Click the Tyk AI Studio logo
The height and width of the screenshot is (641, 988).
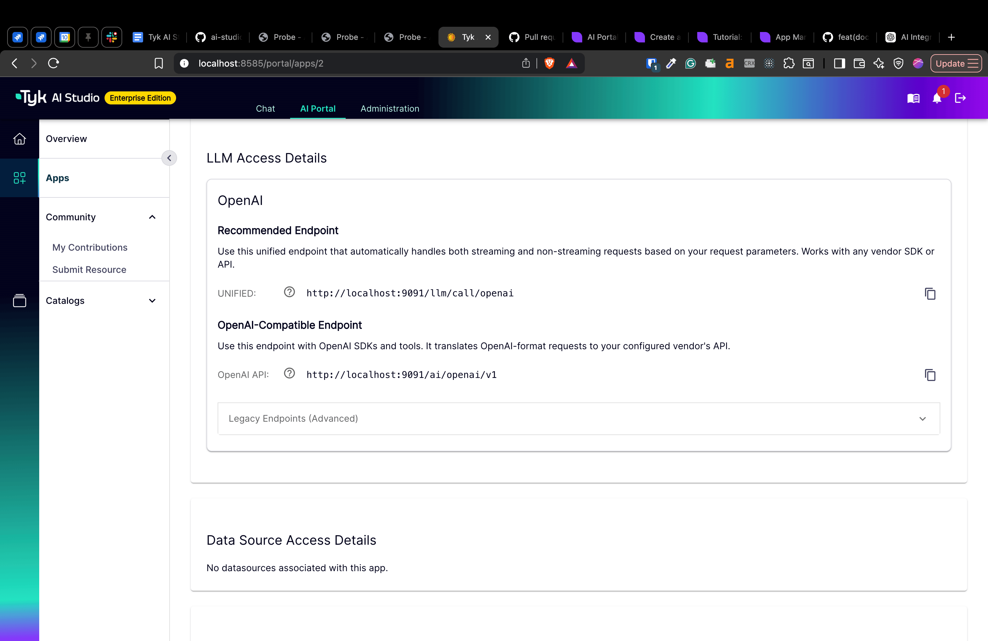point(58,98)
